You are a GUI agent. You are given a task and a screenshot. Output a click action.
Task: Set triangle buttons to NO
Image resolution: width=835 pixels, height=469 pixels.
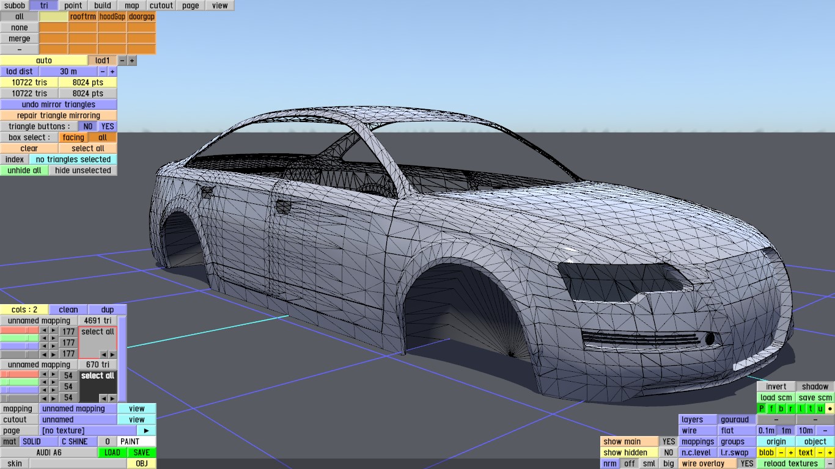[88, 126]
